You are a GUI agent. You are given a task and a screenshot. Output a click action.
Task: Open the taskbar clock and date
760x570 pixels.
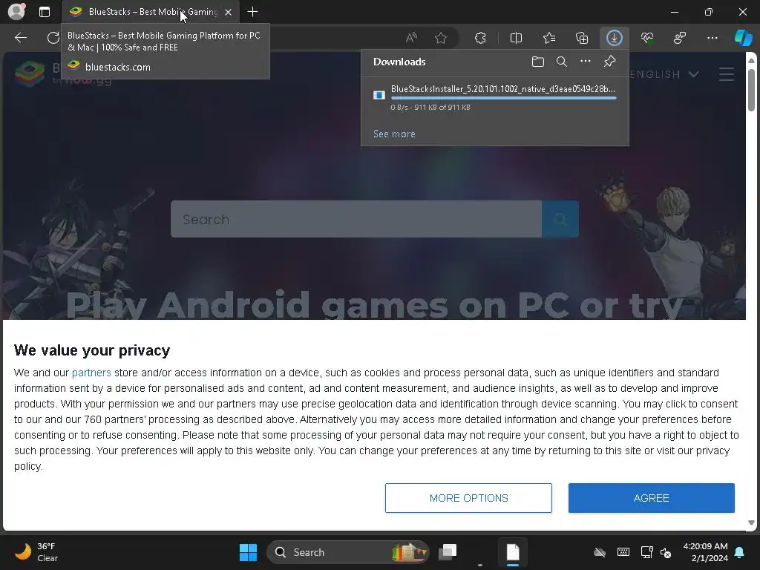705,552
